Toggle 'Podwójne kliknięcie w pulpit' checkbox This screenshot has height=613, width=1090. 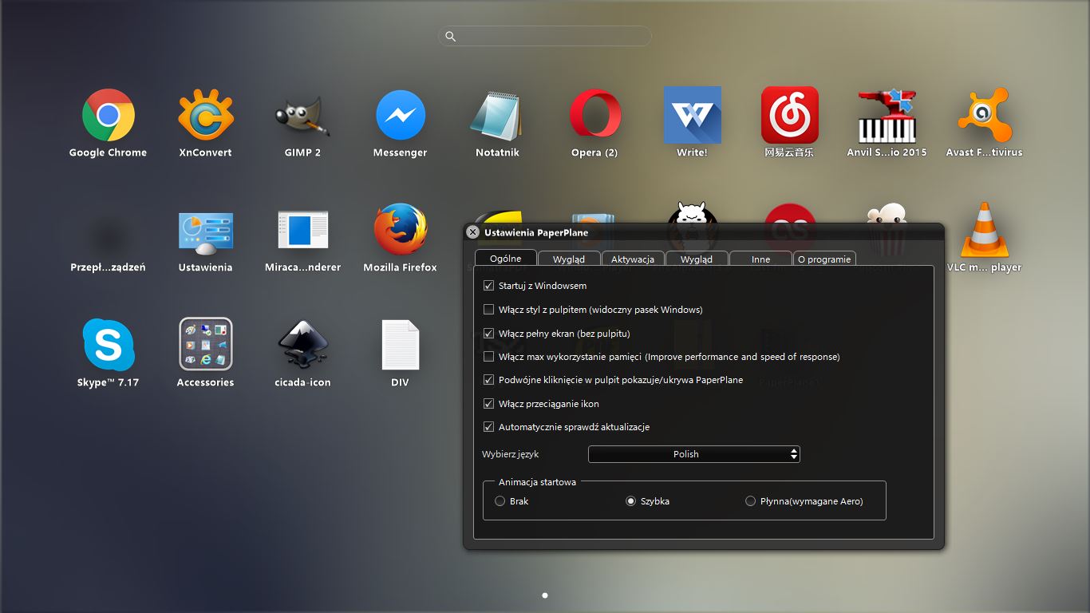pos(489,380)
